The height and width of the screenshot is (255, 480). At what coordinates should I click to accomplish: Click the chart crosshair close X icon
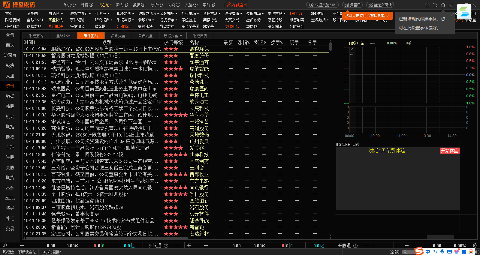coord(352,49)
